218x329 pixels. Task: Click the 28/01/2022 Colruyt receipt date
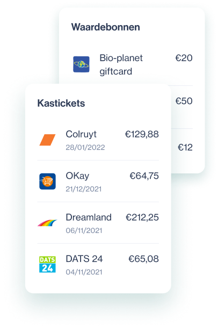[85, 147]
